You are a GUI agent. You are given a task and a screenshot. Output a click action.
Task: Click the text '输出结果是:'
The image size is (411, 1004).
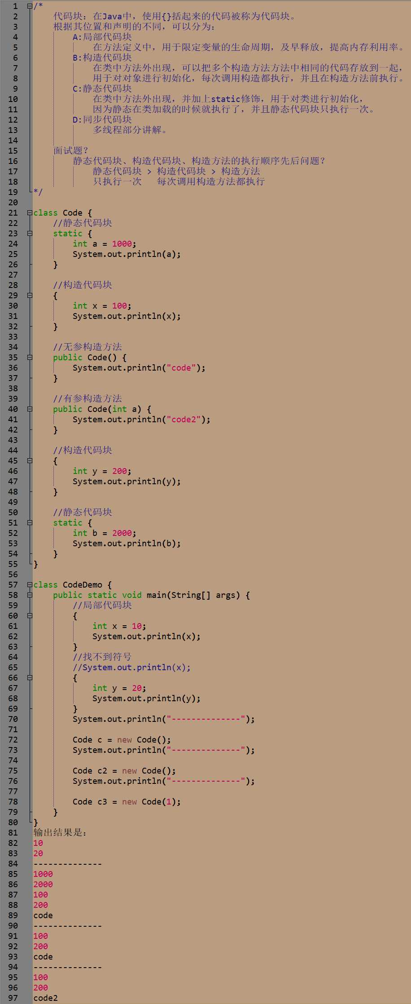[60, 833]
